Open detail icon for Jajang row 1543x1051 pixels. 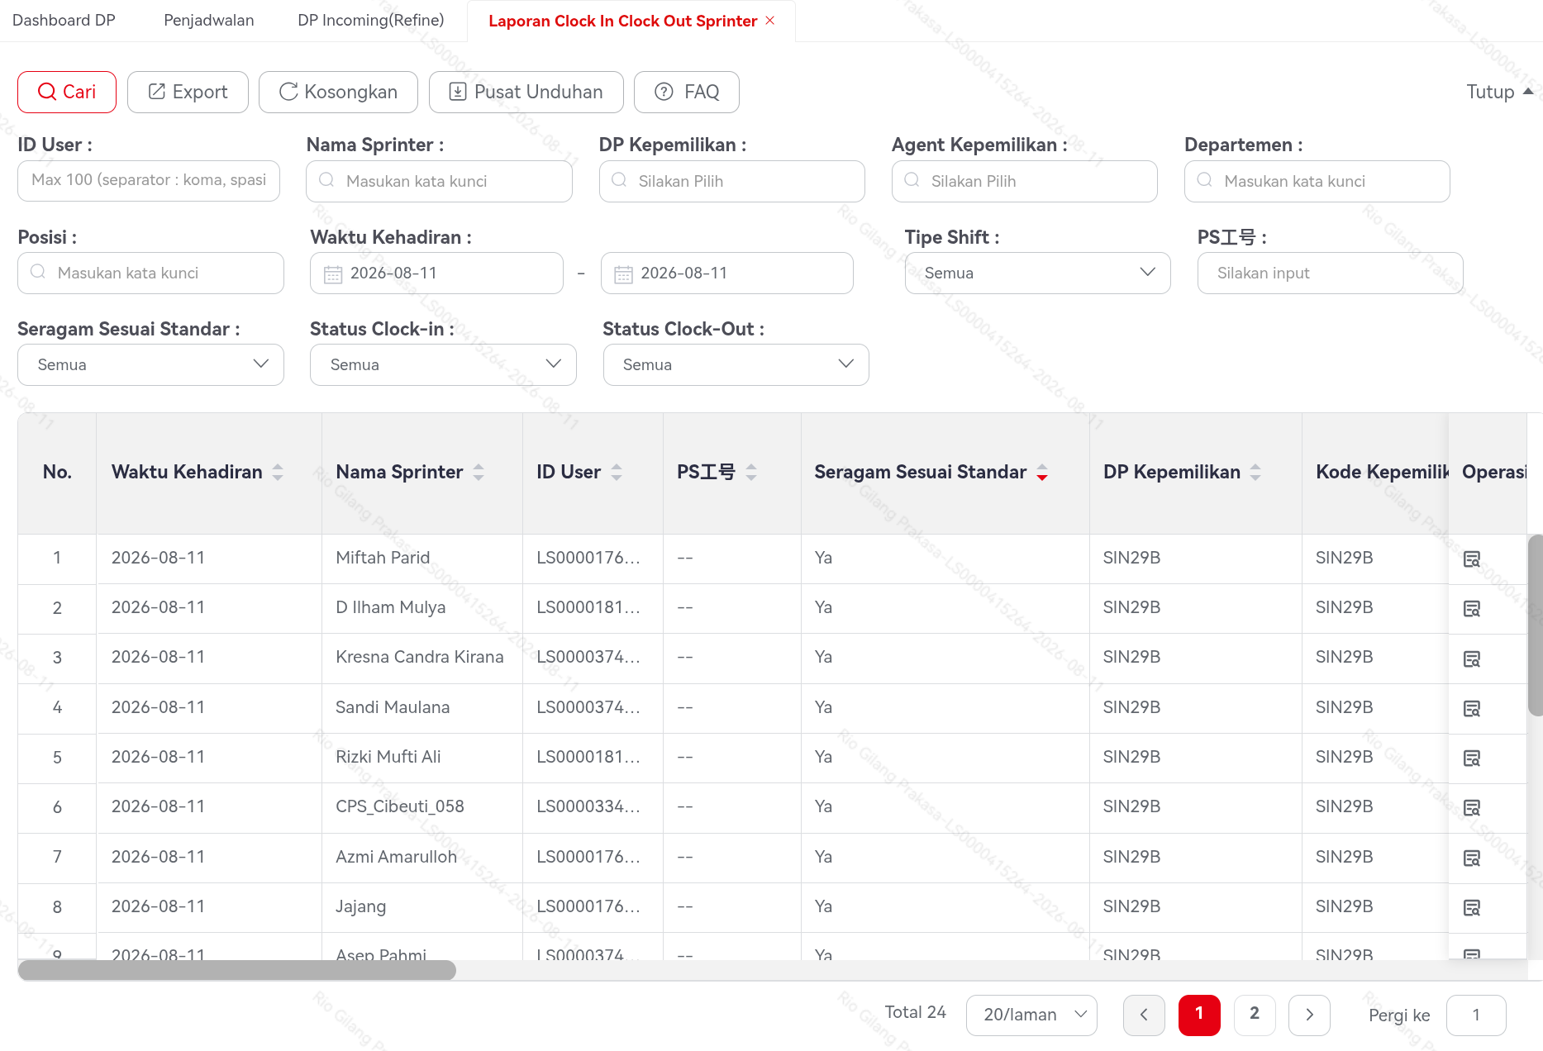click(x=1471, y=908)
